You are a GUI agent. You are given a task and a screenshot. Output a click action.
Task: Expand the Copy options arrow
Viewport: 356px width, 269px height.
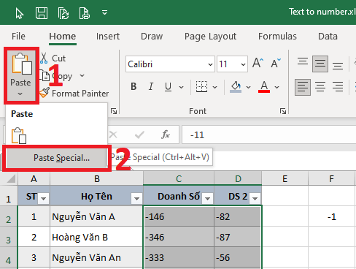82,76
